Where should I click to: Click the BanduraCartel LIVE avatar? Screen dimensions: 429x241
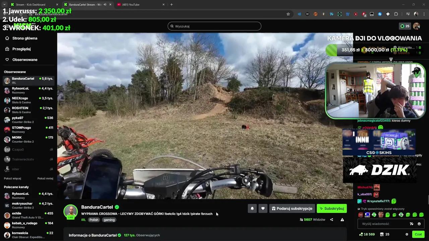pos(71,212)
